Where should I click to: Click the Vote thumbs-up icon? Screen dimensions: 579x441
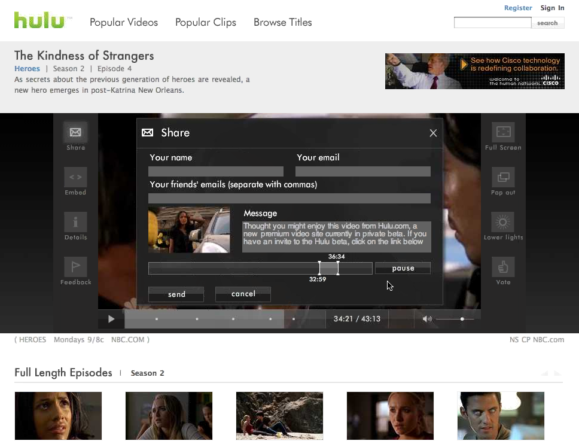[x=503, y=267]
